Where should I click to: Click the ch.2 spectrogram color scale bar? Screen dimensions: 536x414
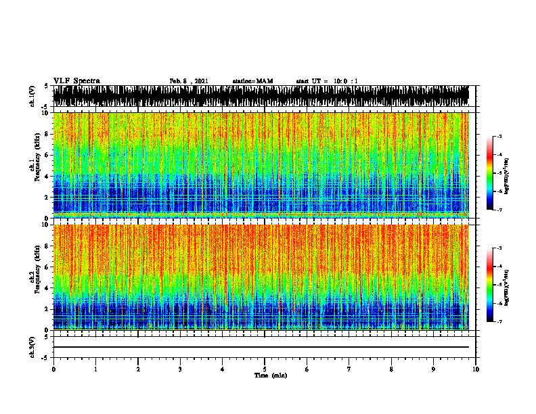(489, 285)
